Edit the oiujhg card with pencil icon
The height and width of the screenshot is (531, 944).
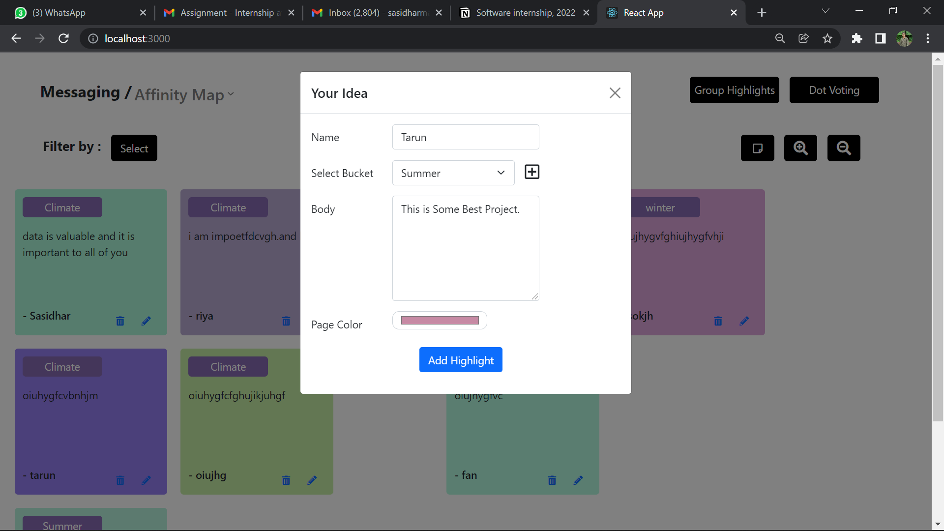pyautogui.click(x=312, y=480)
